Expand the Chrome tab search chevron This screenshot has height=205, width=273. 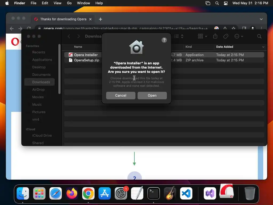pos(261,19)
